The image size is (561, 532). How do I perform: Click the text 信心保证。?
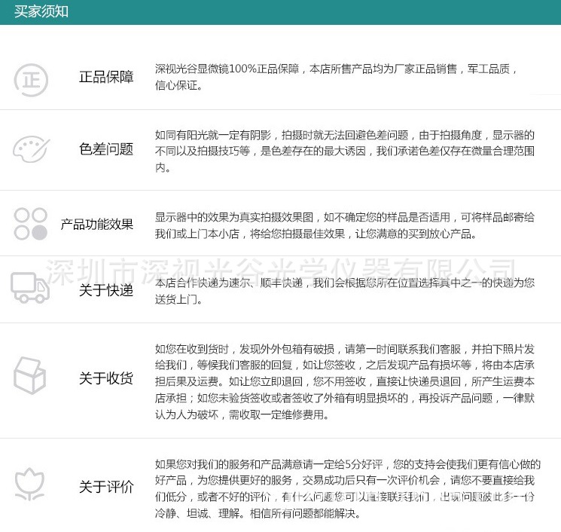178,85
